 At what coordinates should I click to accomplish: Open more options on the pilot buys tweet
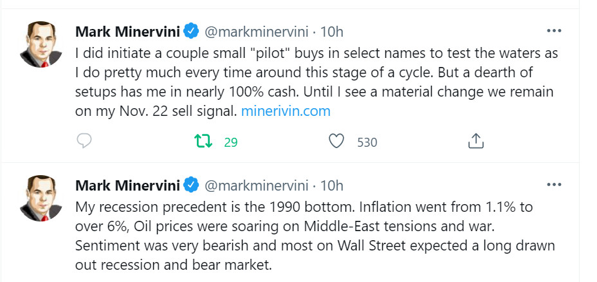point(553,30)
